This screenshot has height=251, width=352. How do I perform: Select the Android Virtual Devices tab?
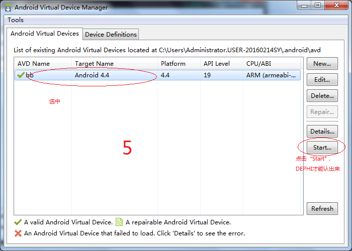click(x=45, y=34)
